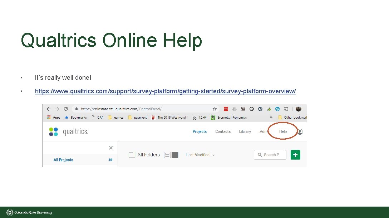Open the Admin tab
Screen dimensions: 389x218
pos(265,131)
